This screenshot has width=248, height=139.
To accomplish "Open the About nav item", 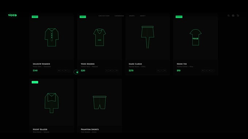I will coord(143,16).
